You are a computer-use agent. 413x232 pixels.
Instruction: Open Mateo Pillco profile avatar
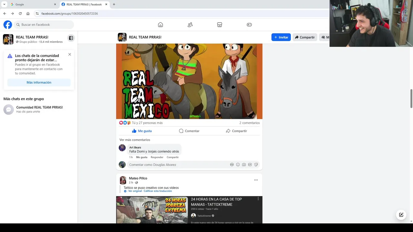tap(123, 180)
